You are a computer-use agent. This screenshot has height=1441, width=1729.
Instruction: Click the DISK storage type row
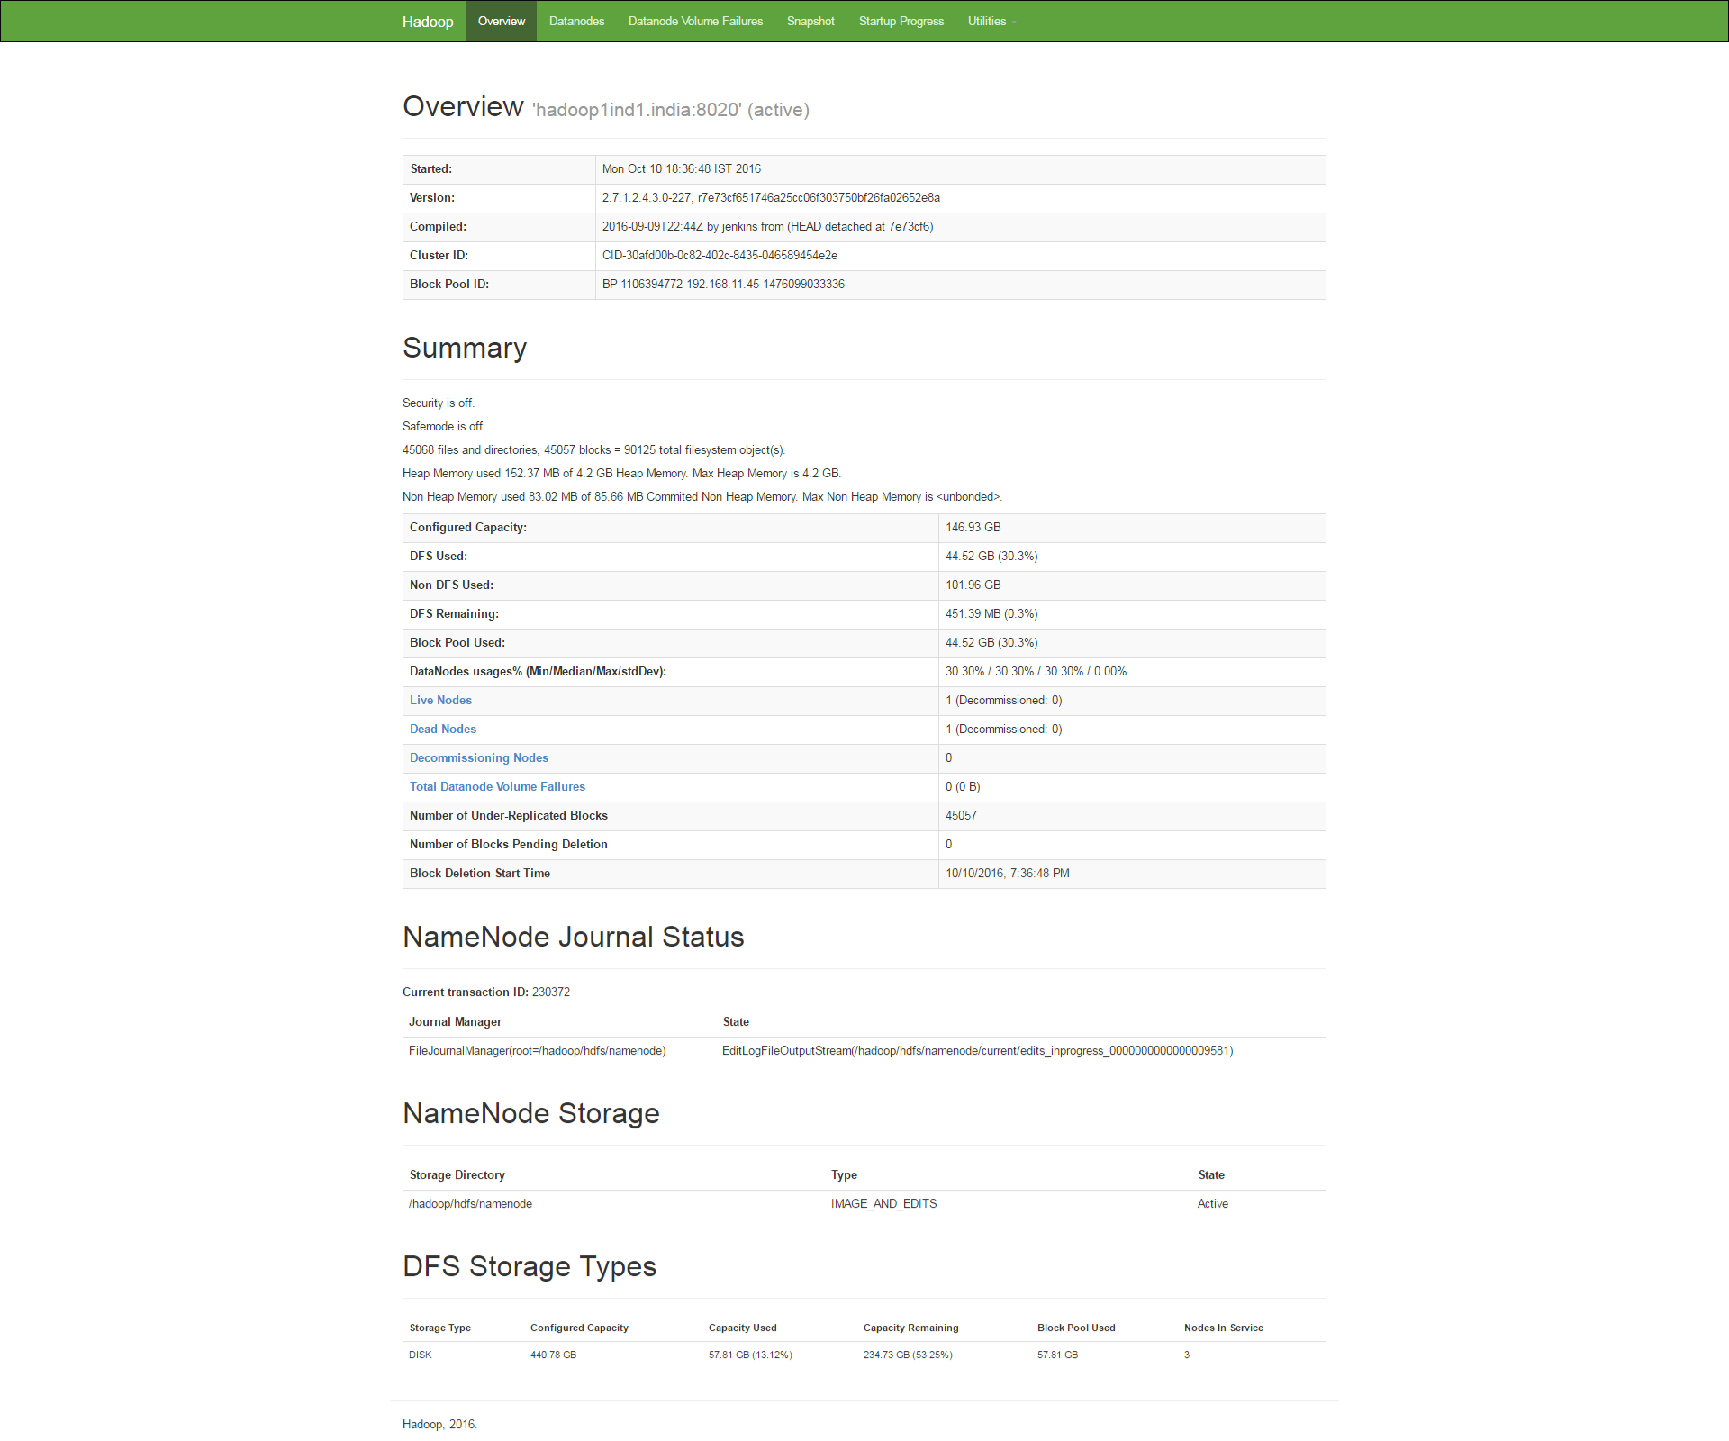click(x=421, y=1355)
